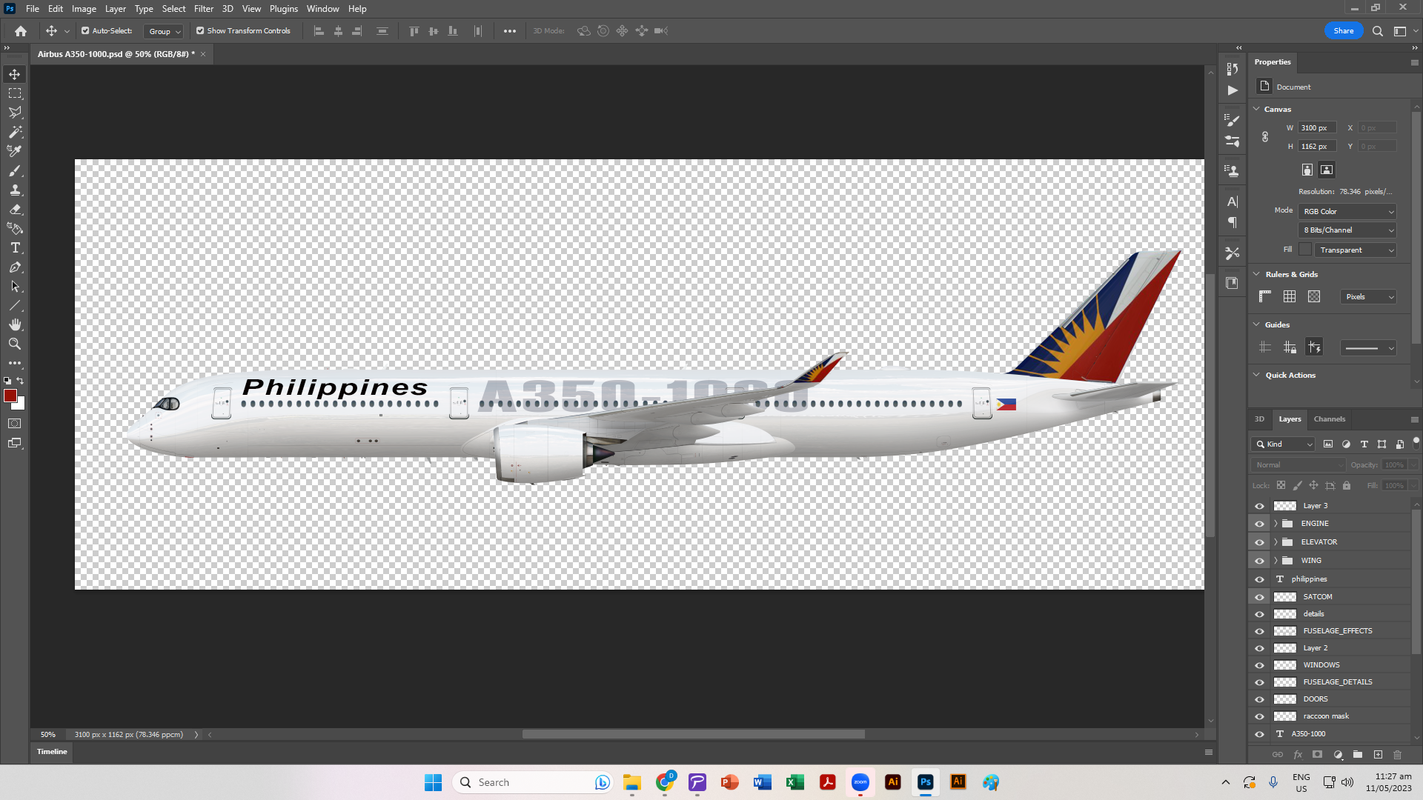Hide the SATCOM layer
Image resolution: width=1423 pixels, height=800 pixels.
click(1259, 597)
